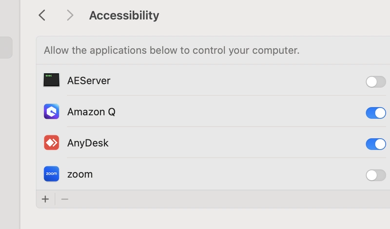
Task: Remove selected application with the minus icon
Action: point(65,199)
